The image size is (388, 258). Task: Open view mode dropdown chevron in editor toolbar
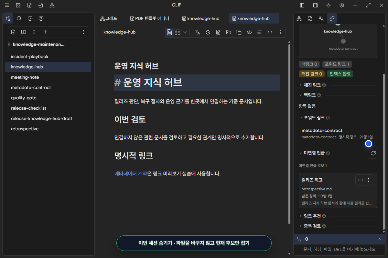(185, 32)
